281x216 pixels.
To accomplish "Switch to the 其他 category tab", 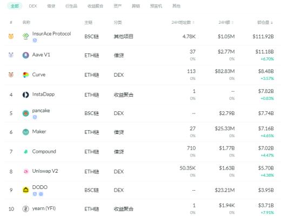I will (x=176, y=6).
